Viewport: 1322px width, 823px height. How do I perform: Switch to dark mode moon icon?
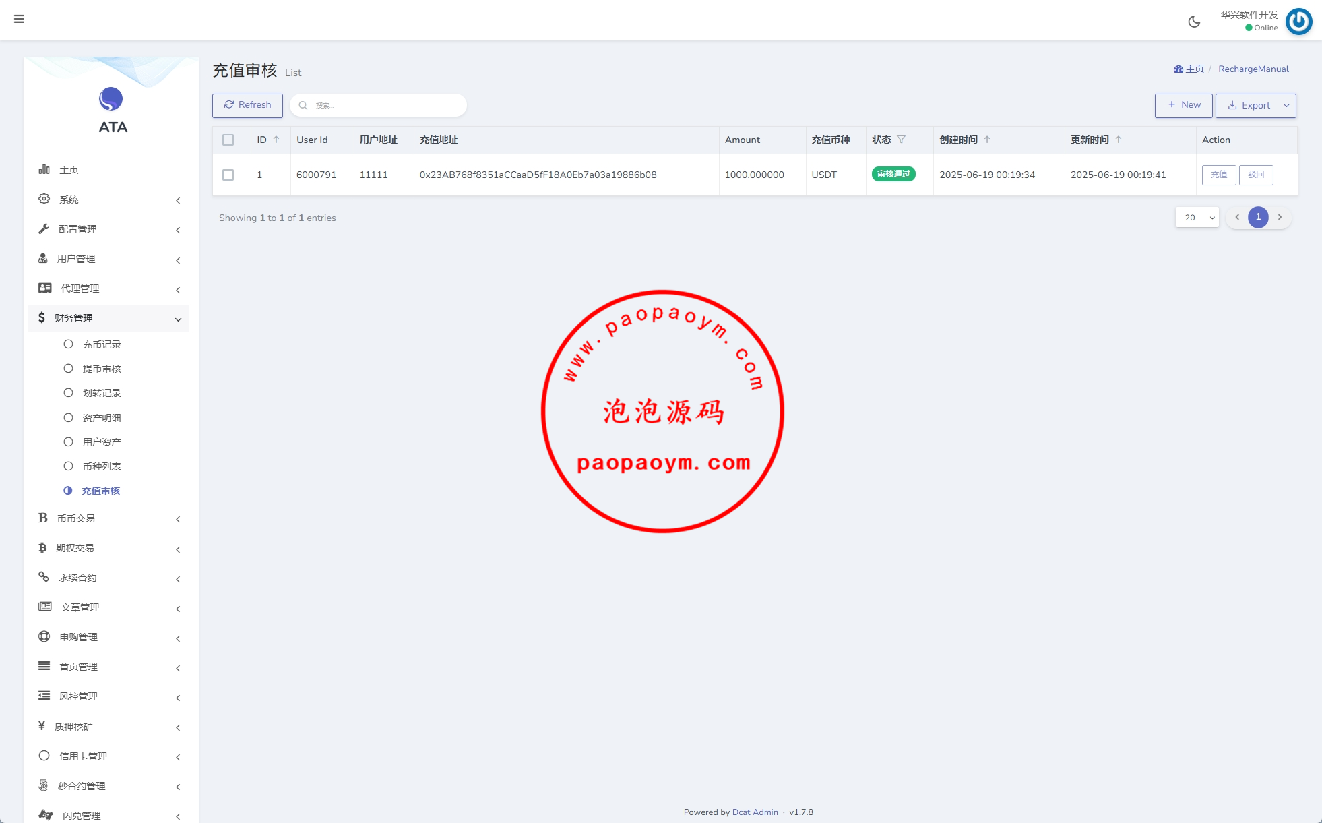1194,22
